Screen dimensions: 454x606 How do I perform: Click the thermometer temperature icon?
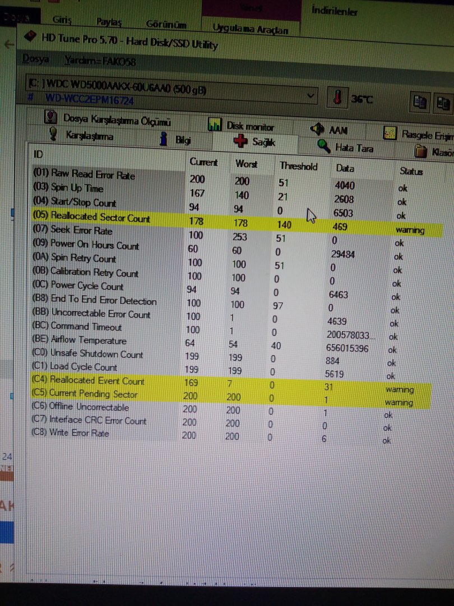[337, 98]
